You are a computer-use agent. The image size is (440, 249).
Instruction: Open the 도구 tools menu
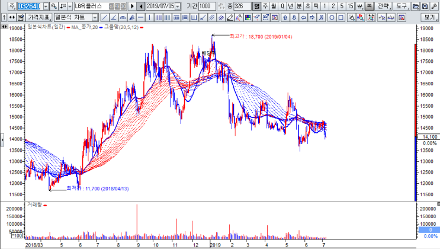402,6
